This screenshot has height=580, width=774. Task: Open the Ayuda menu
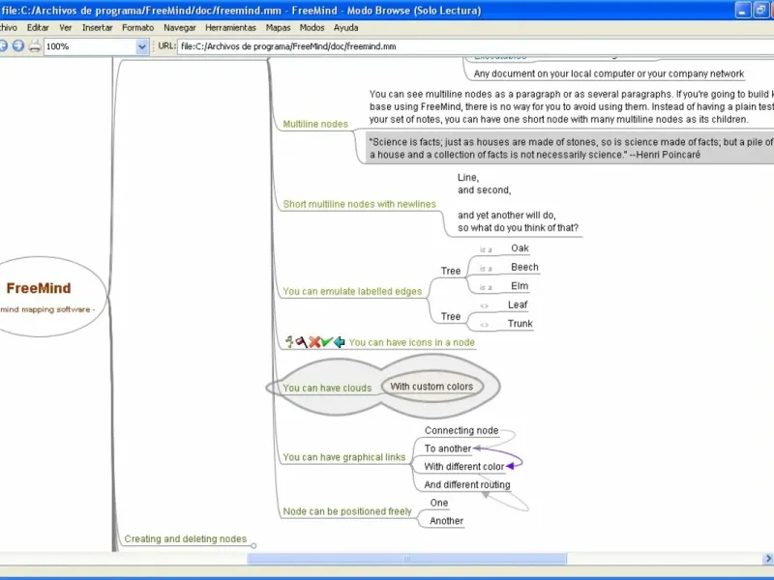tap(346, 28)
